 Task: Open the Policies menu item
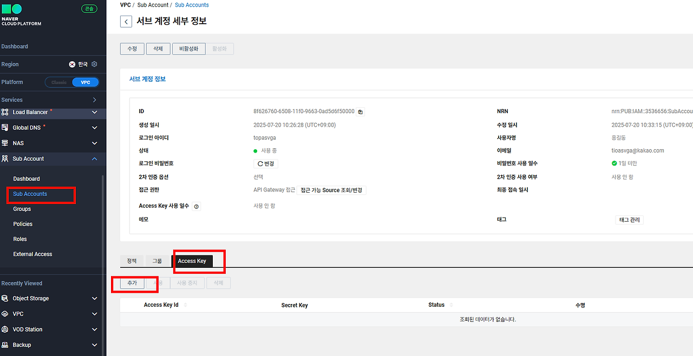click(23, 224)
